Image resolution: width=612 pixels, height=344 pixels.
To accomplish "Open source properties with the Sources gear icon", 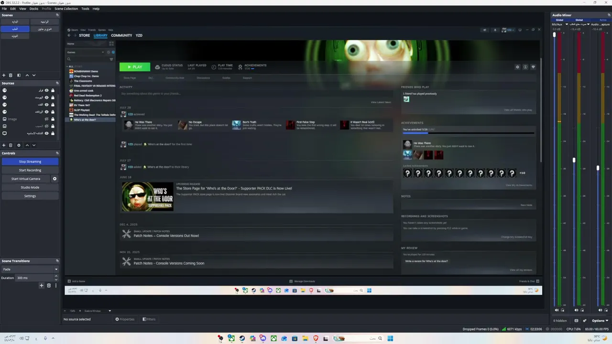I will [x=19, y=145].
